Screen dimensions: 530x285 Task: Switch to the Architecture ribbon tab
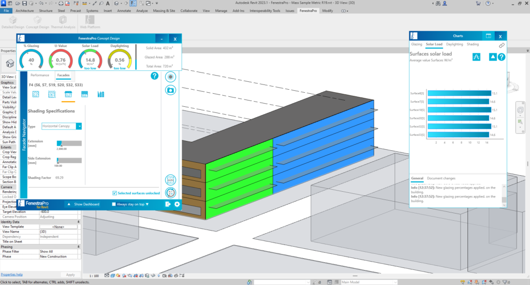25,11
